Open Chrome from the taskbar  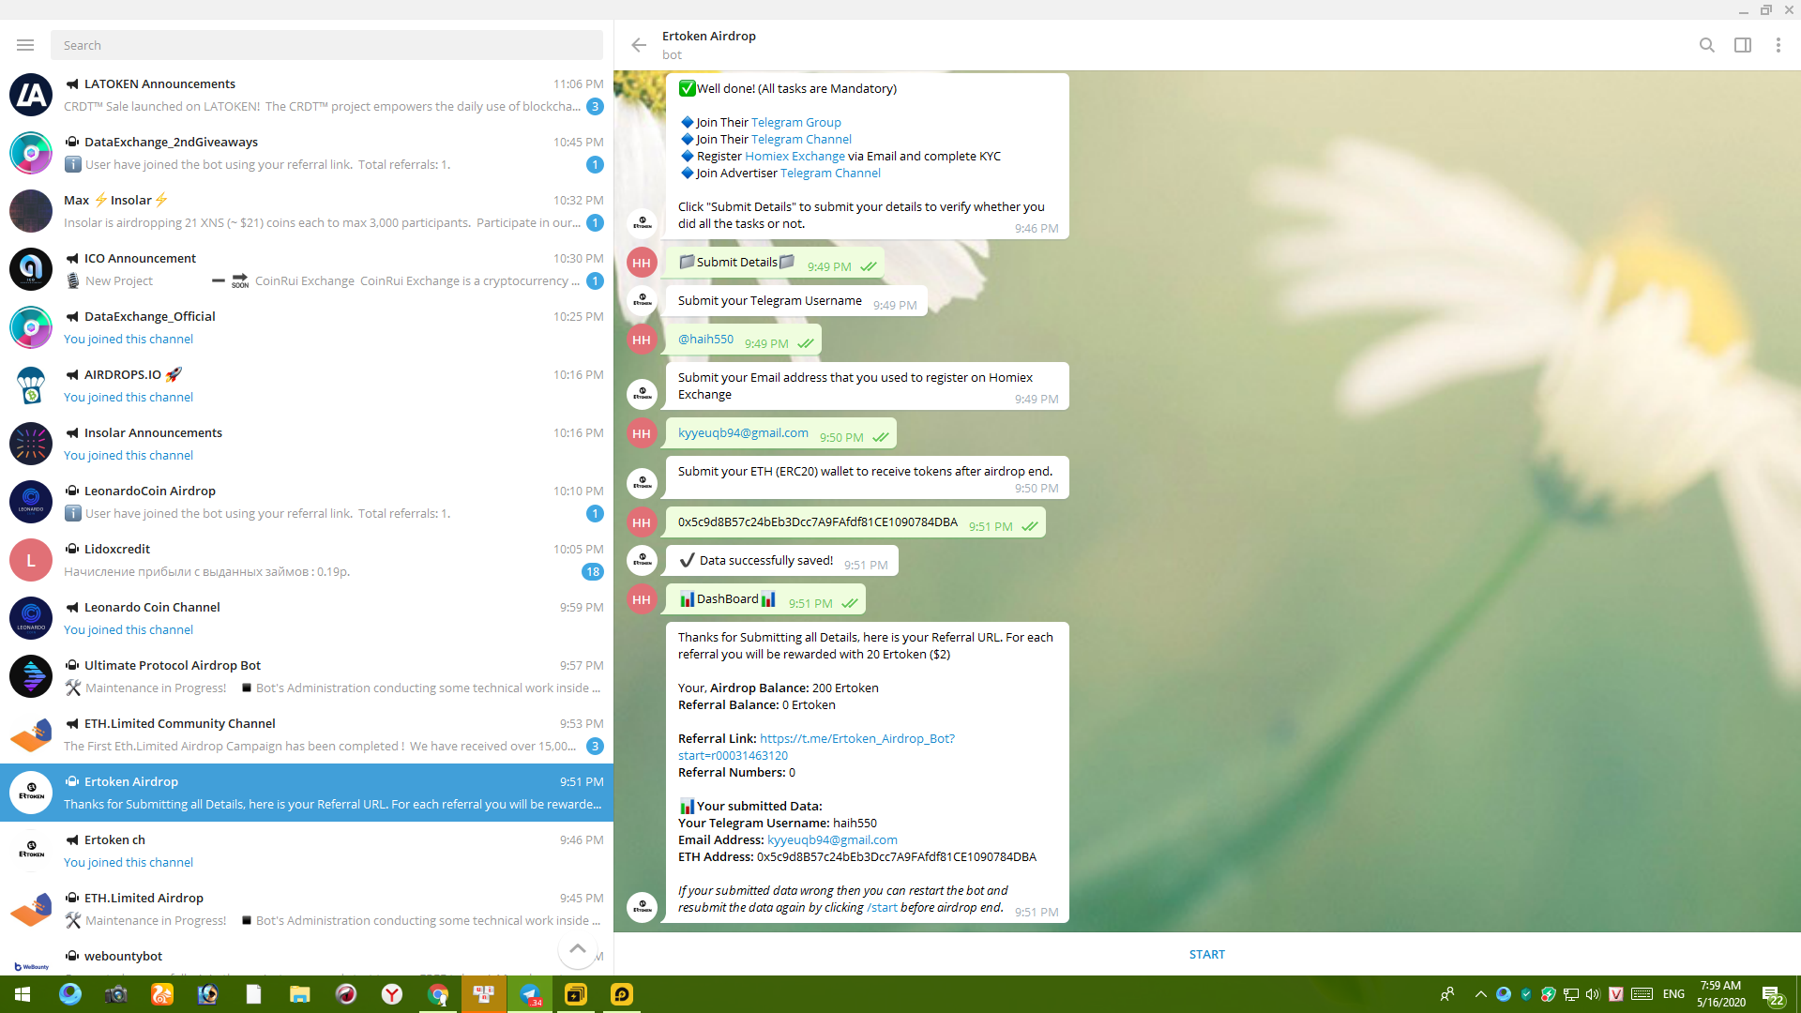[x=438, y=994]
